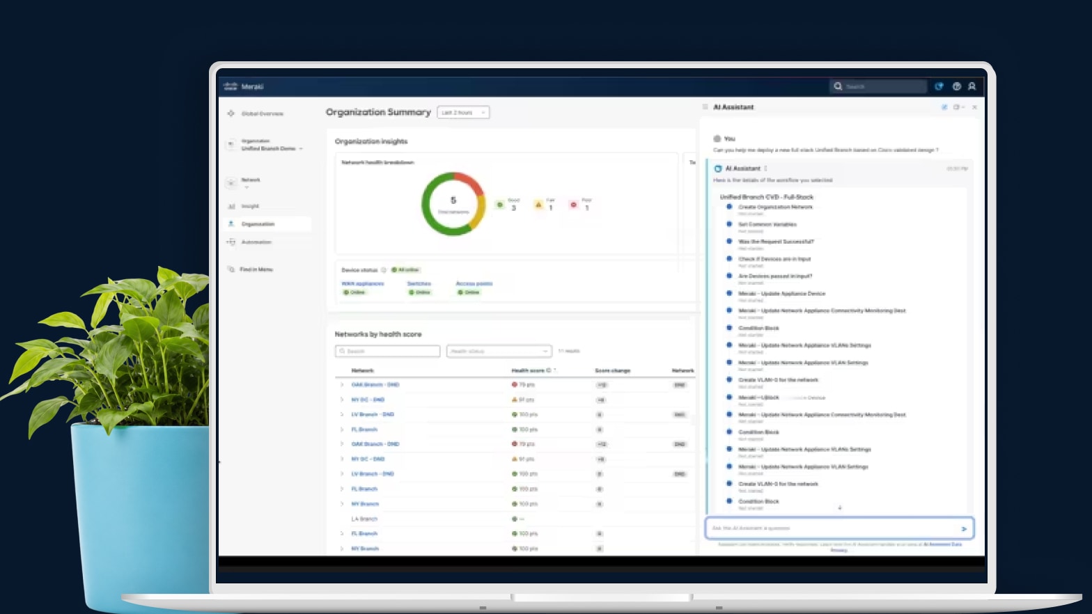Start a new chat in AI Assistant

point(944,107)
